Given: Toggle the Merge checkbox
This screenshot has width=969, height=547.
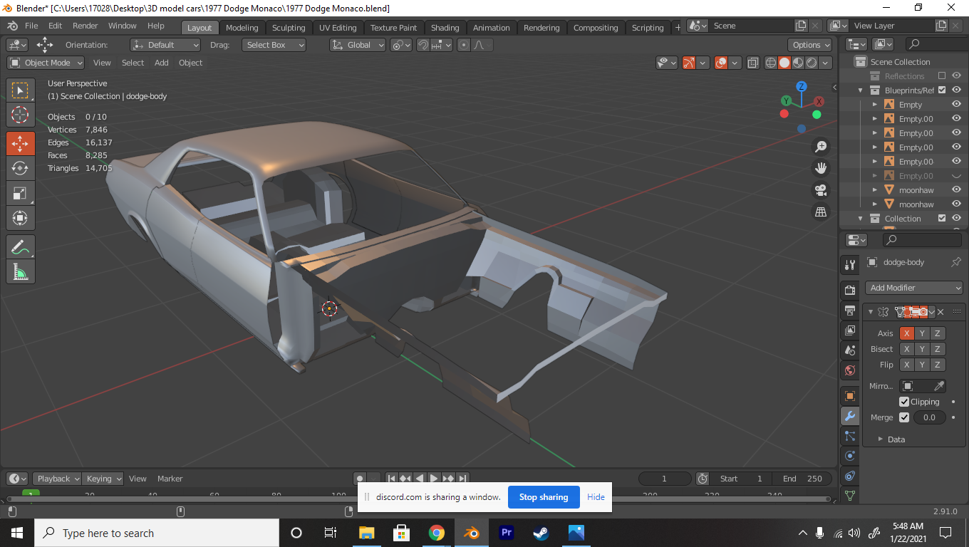Looking at the screenshot, I should 904,417.
